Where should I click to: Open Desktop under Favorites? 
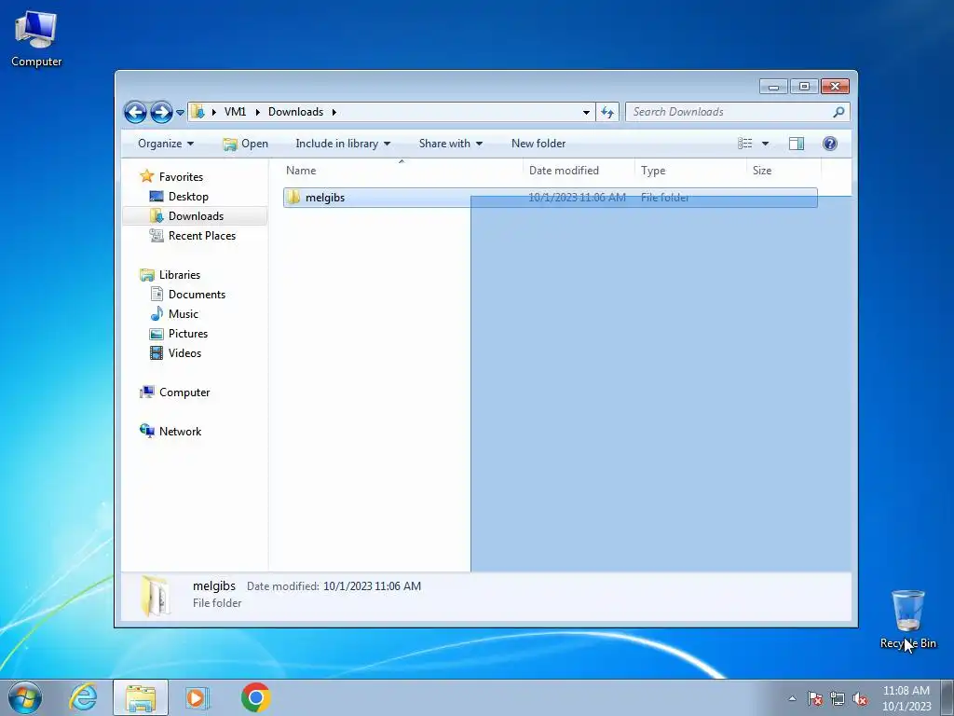(x=188, y=197)
